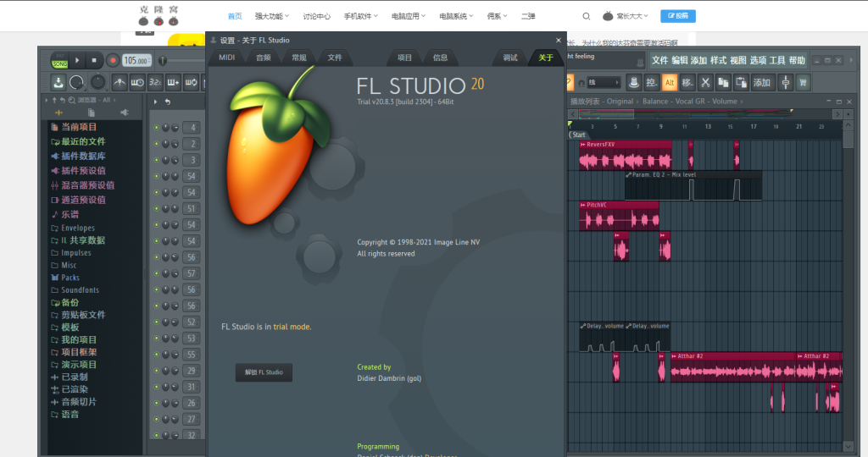
Task: Expand the 手机软件 website menu
Action: [x=361, y=17]
